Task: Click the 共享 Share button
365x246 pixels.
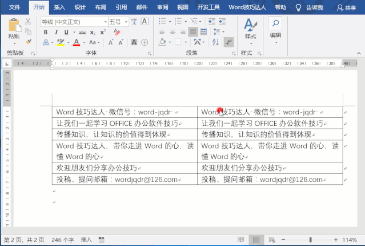Action: tap(347, 8)
